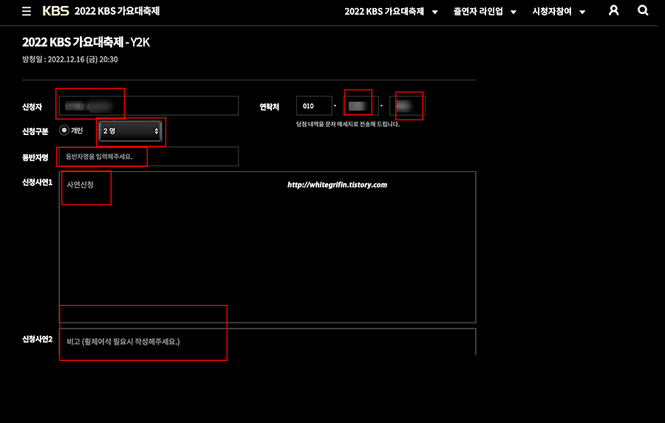Open the user profile icon
The width and height of the screenshot is (665, 423).
613,10
